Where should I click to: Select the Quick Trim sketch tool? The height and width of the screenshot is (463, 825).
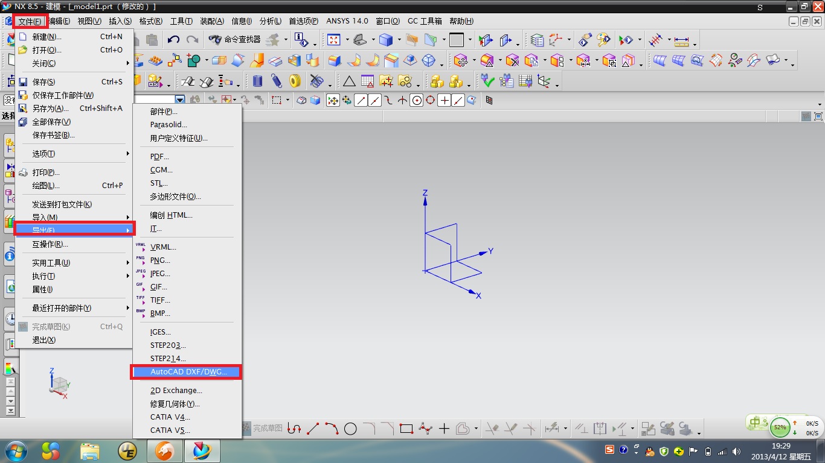492,429
